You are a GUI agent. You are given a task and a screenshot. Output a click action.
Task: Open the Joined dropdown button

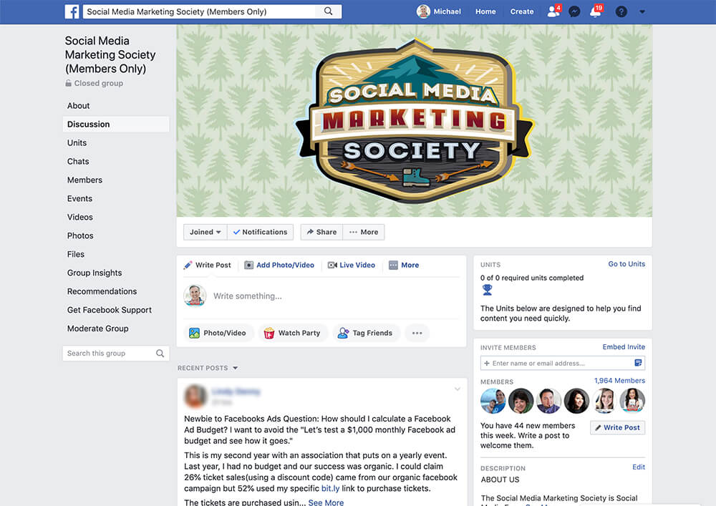(x=205, y=232)
